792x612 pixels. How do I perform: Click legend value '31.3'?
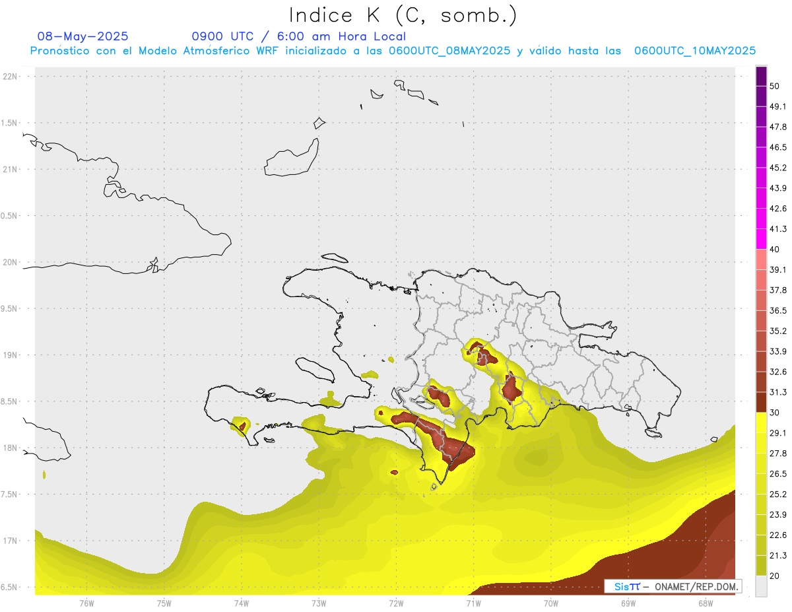tap(778, 392)
